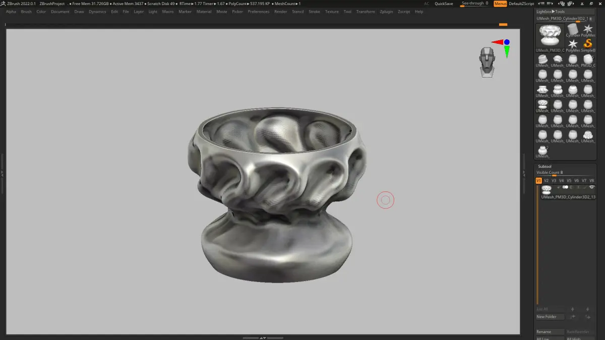Open the Document menu
This screenshot has width=605, height=340.
tap(60, 12)
